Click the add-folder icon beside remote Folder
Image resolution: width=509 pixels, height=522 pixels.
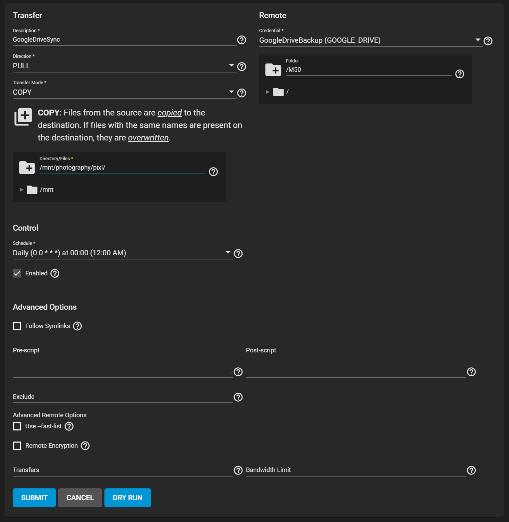273,70
